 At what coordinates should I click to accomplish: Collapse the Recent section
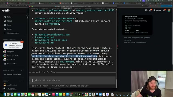point(22,81)
